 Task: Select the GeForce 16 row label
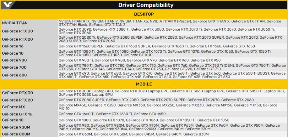click(13, 46)
